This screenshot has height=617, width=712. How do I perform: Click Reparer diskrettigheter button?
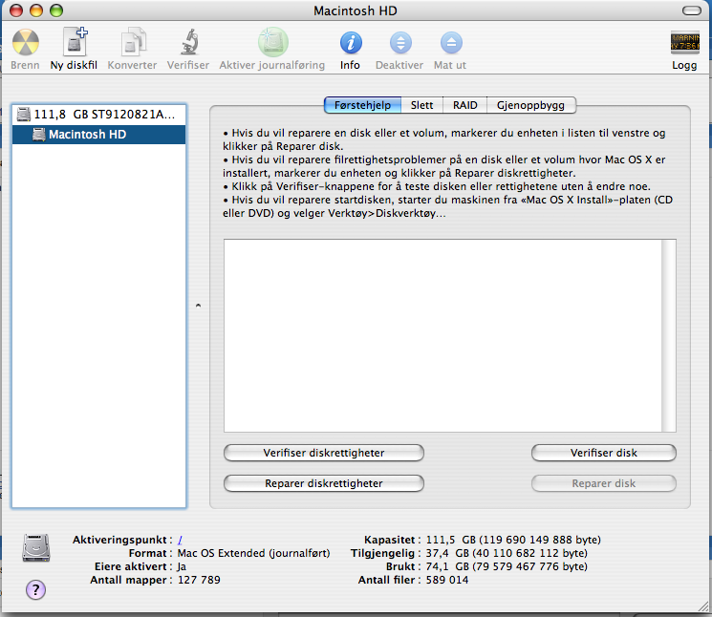pos(323,483)
